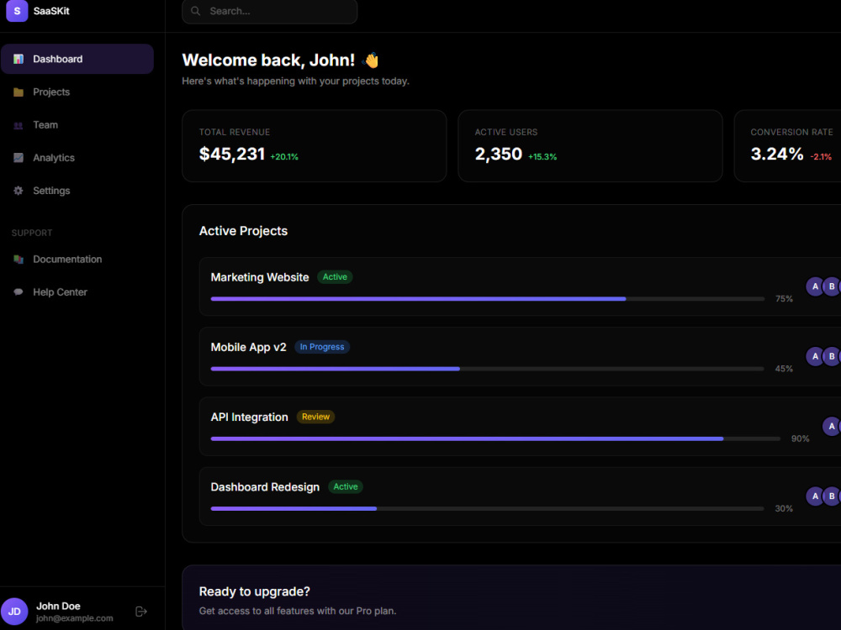Viewport: 841px width, 630px height.
Task: Click the -2.1% conversion change
Action: pos(821,157)
